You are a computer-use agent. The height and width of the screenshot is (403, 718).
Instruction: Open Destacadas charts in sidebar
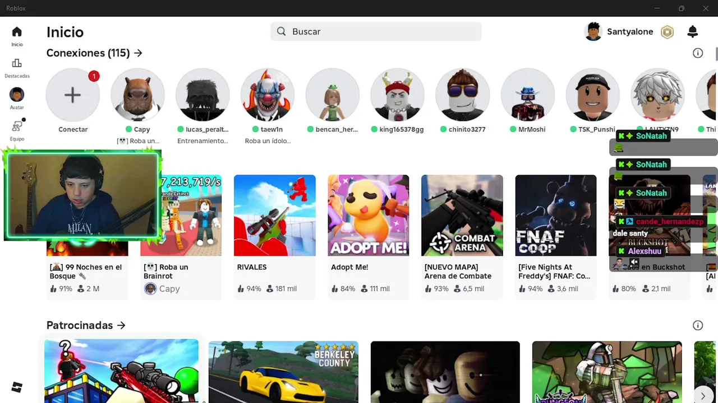(17, 63)
